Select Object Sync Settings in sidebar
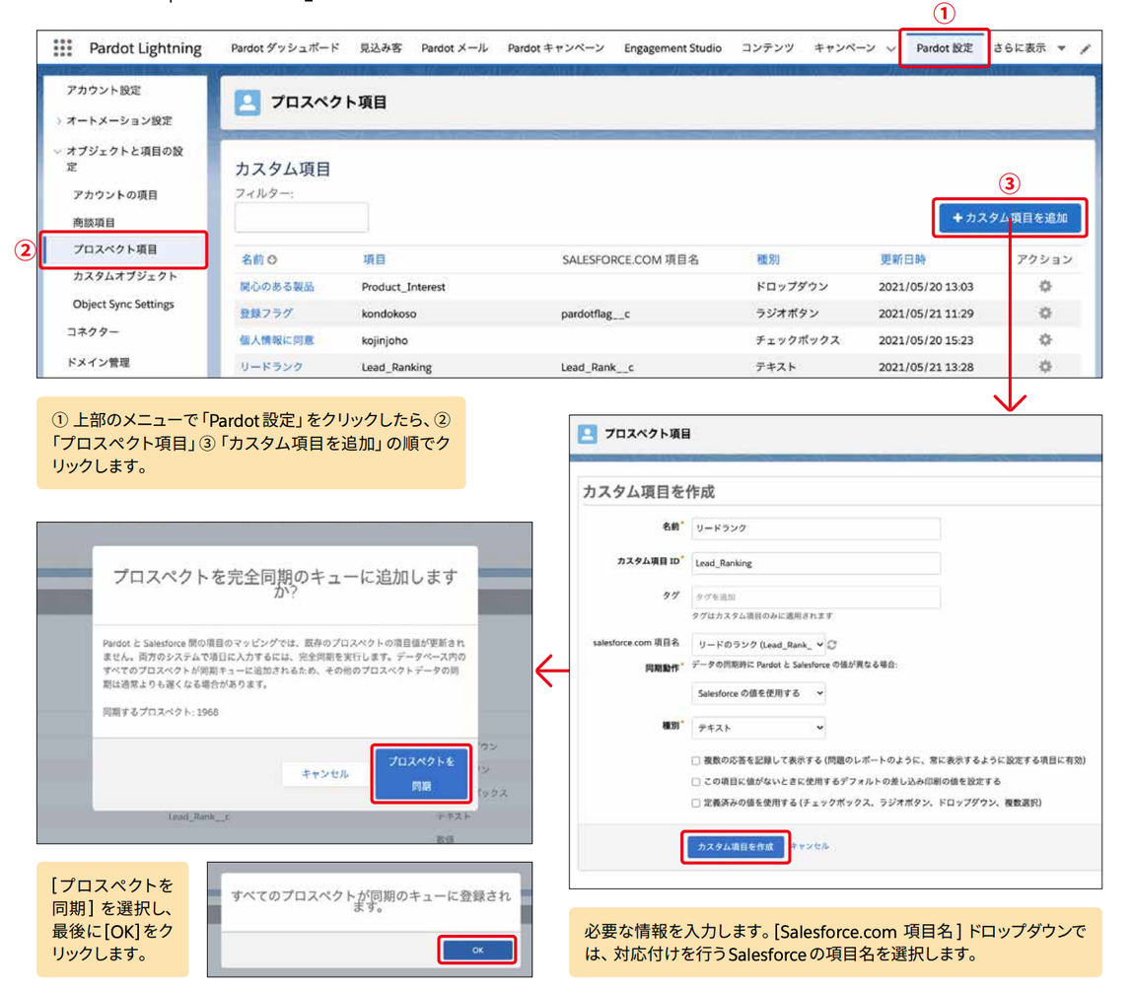Screen dimensions: 1132x990 pyautogui.click(x=123, y=305)
